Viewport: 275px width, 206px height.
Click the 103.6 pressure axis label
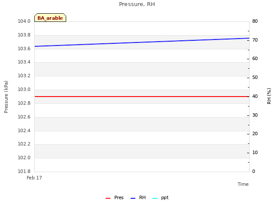coord(24,48)
